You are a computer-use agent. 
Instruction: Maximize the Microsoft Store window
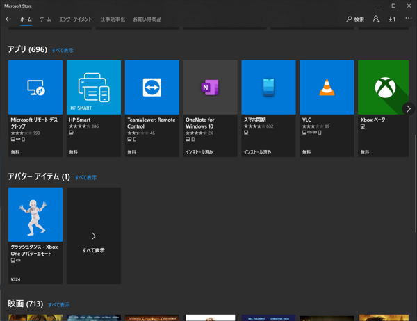tap(393, 6)
